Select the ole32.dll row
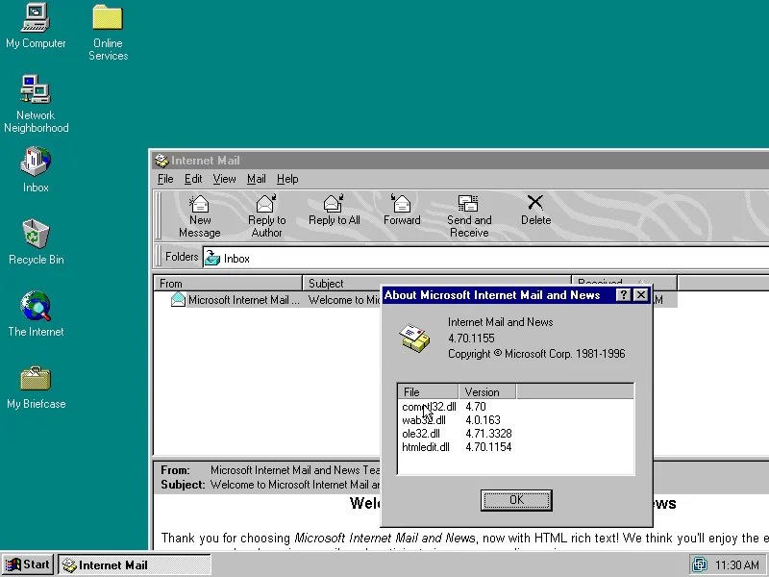The width and height of the screenshot is (769, 577). click(421, 434)
